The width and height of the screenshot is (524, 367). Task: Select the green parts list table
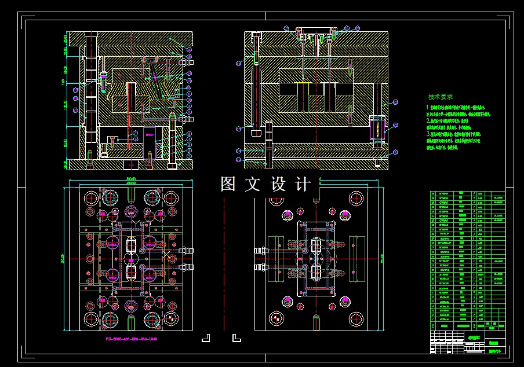pos(468,260)
